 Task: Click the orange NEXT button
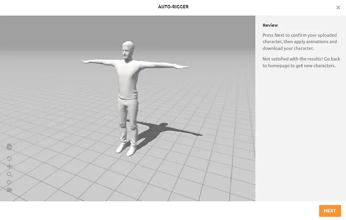pyautogui.click(x=330, y=211)
